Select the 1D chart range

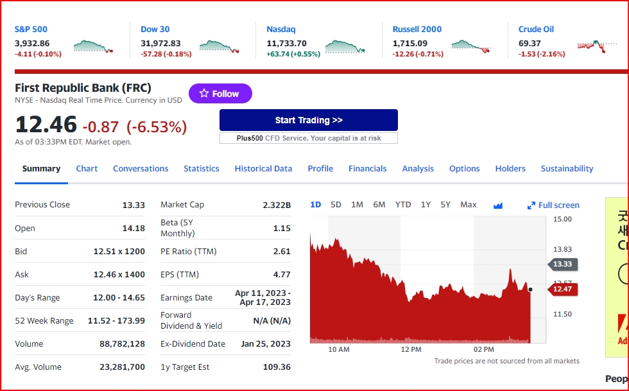coord(316,205)
